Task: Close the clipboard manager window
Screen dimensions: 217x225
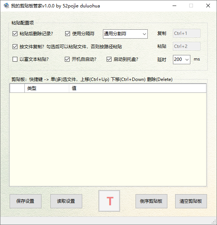Action: pyautogui.click(x=208, y=6)
